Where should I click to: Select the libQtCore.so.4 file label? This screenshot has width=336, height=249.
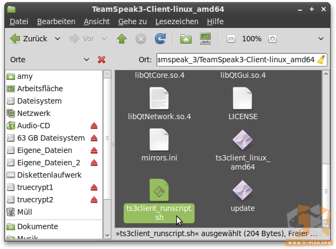[160, 75]
